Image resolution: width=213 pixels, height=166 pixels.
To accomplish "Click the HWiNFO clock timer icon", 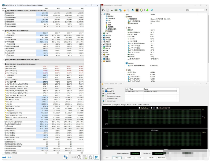I will (79, 157).
